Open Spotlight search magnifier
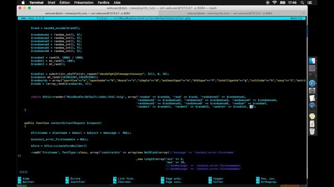Viewport: 334px width, 187px height. point(302,3)
